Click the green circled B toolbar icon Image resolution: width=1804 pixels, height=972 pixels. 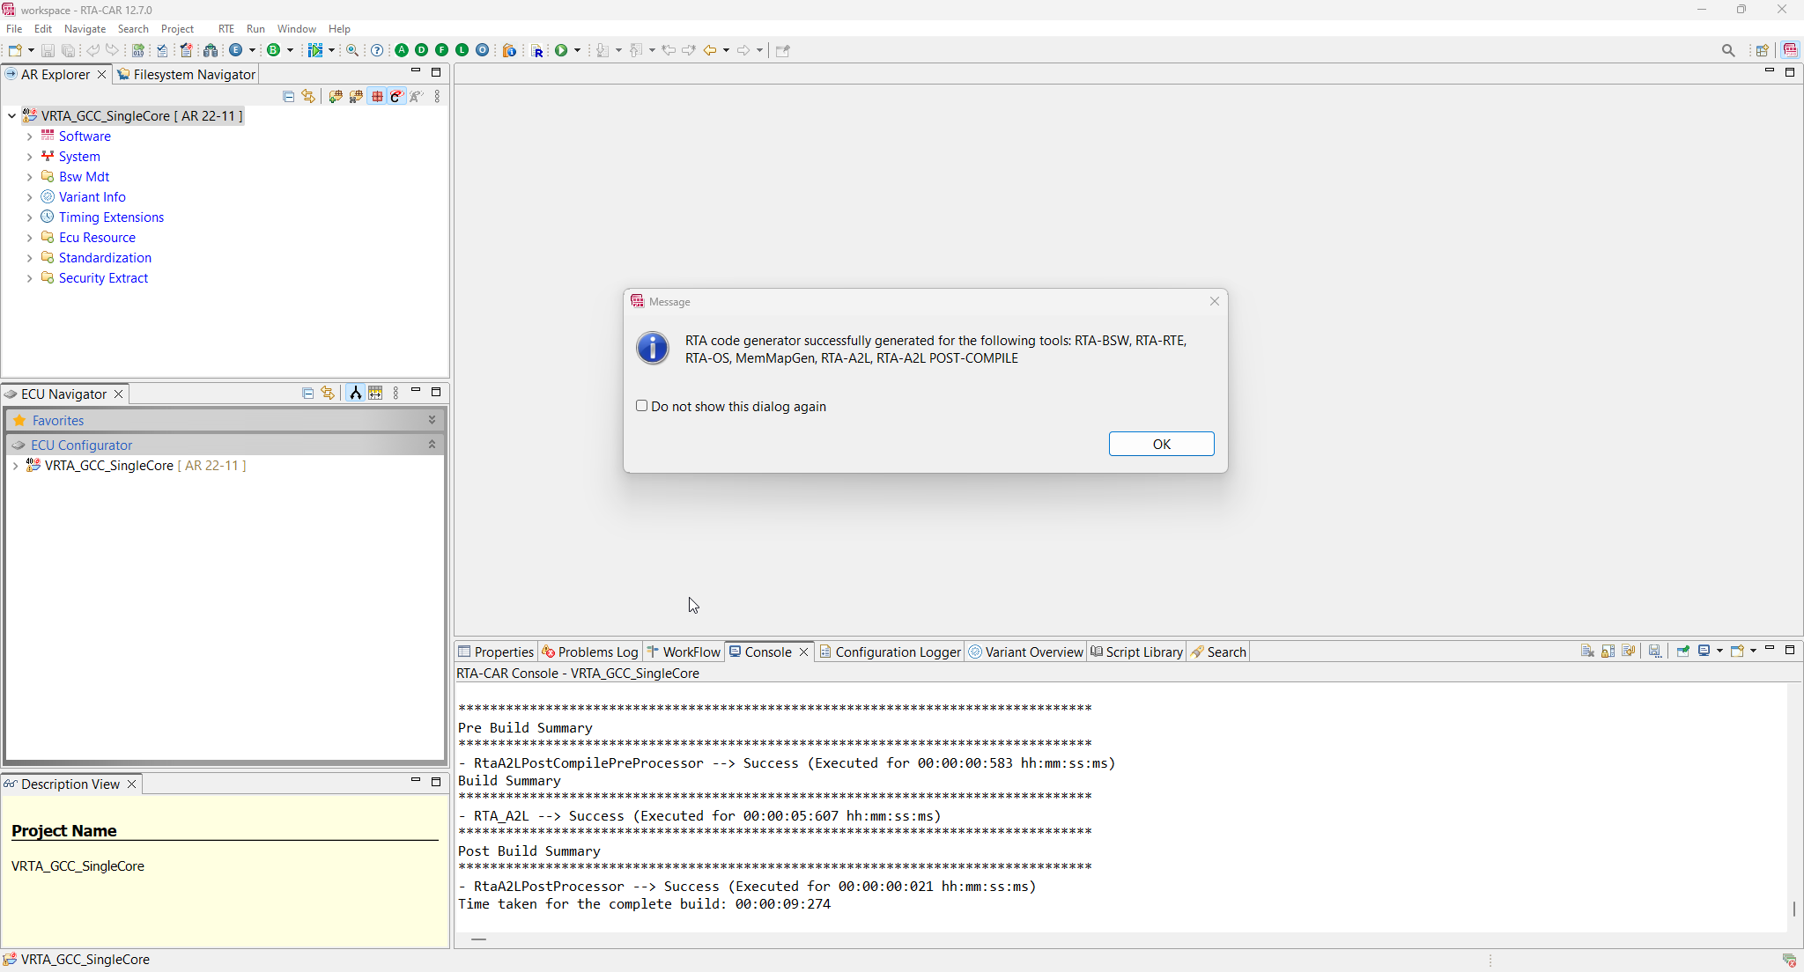(274, 50)
